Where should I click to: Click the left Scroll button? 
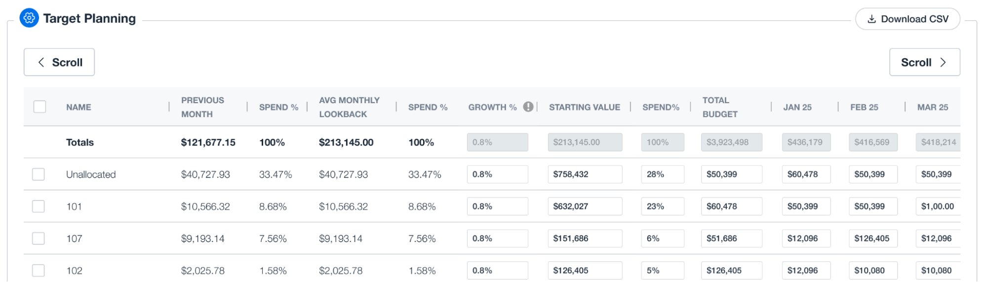tap(59, 62)
